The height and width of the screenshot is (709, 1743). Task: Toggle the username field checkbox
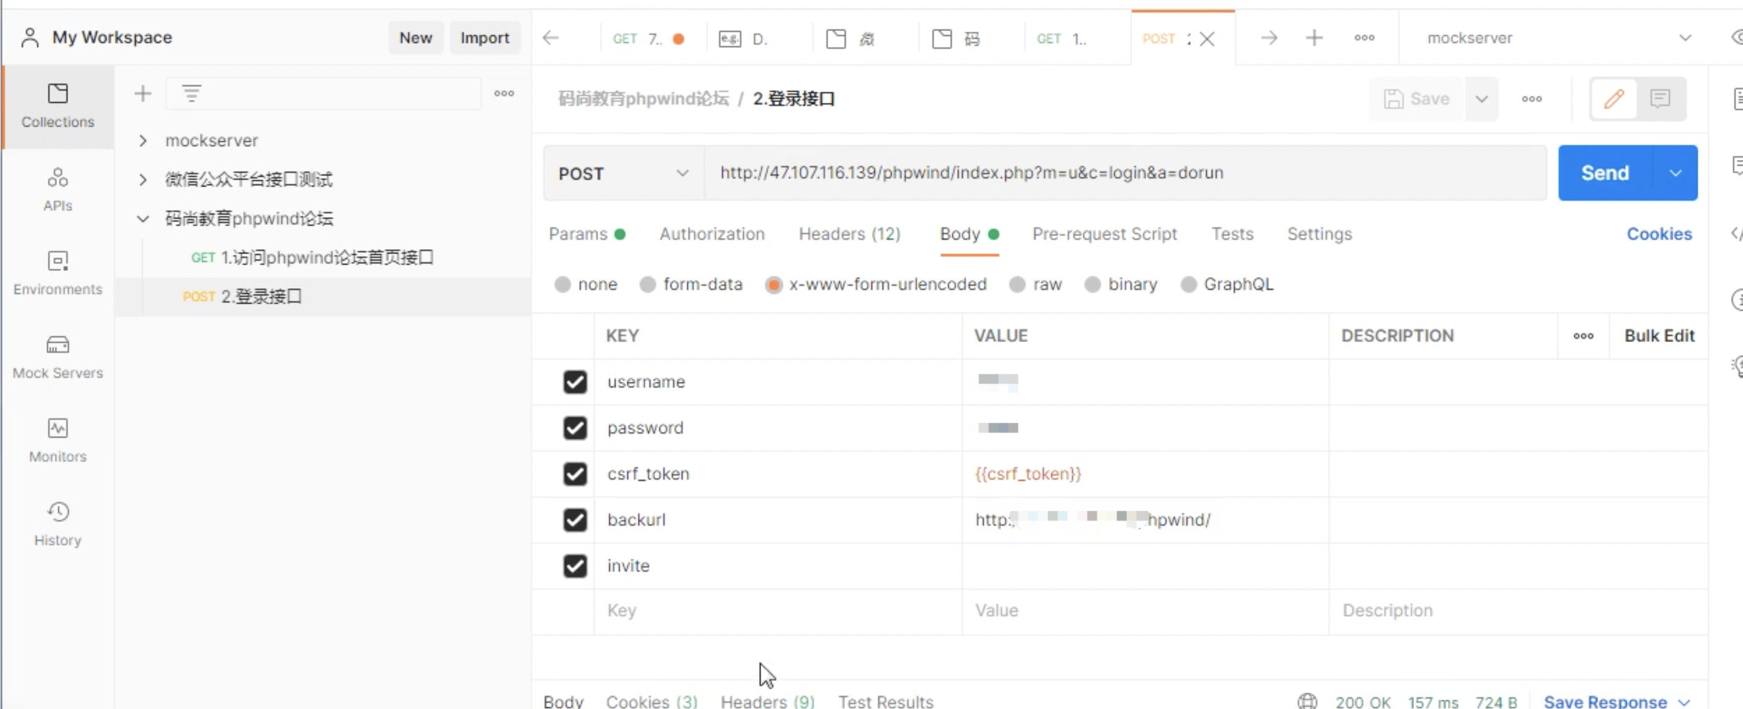point(575,381)
